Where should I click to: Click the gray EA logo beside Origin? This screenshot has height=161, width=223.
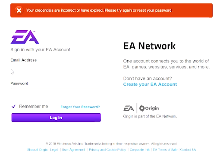pyautogui.click(x=129, y=108)
